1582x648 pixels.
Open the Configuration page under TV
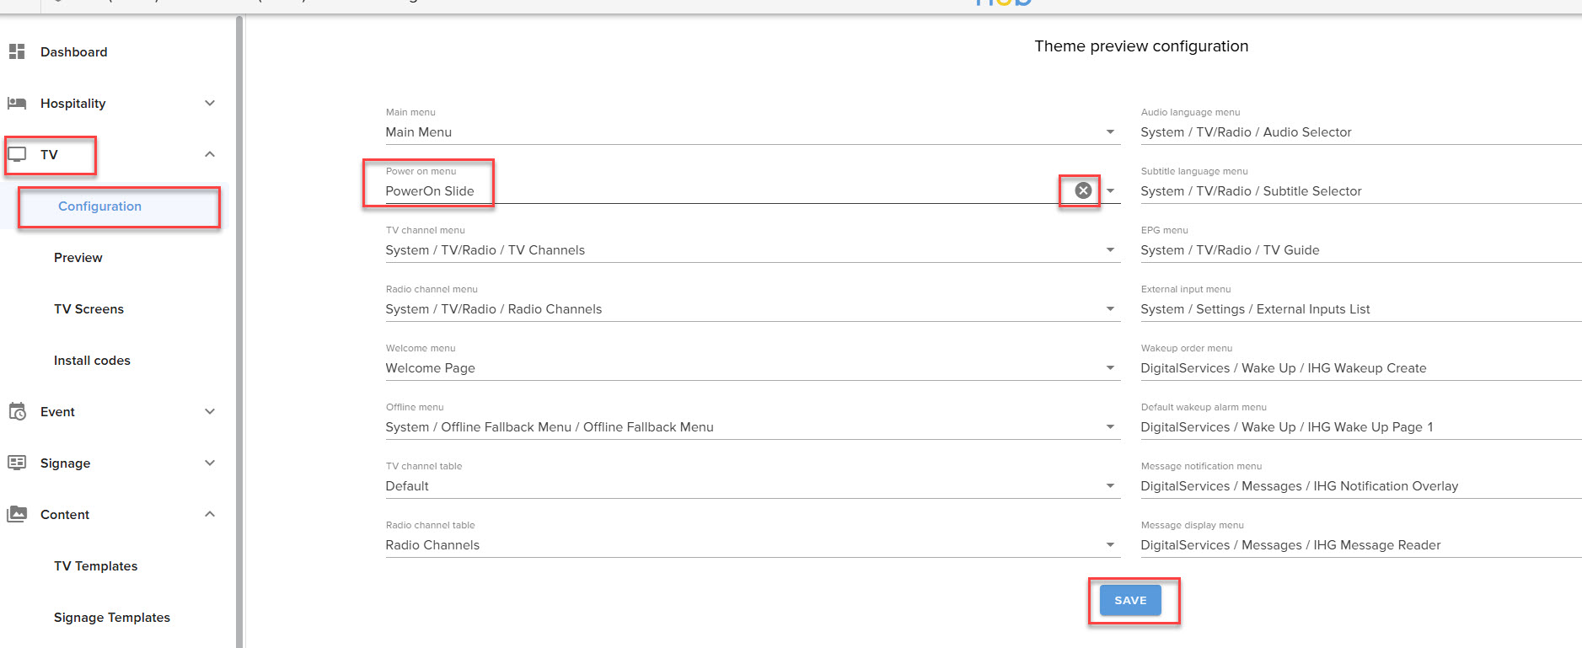pos(99,206)
